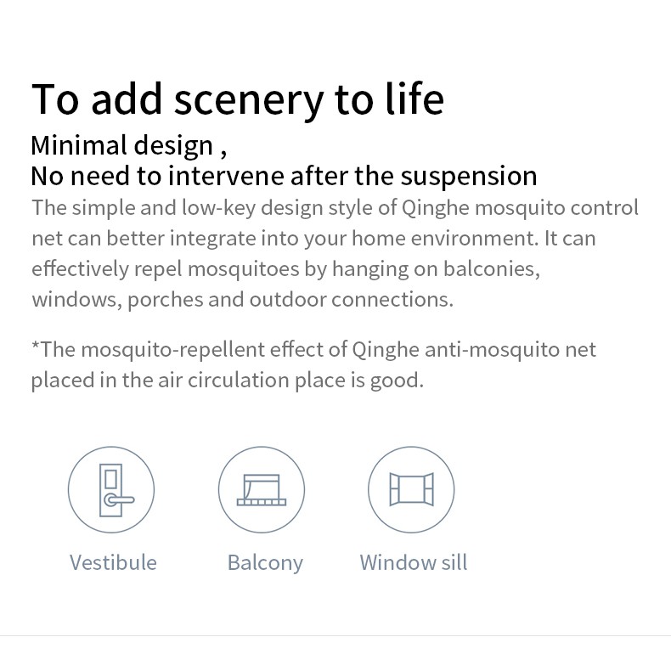The height and width of the screenshot is (671, 671).
Task: Click the word 'balconies,' in the paragraph
Action: point(492,269)
